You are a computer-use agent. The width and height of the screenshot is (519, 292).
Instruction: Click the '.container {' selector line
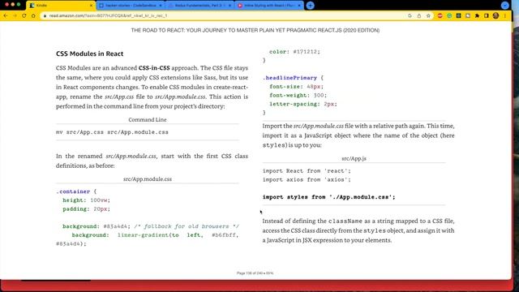[76, 191]
